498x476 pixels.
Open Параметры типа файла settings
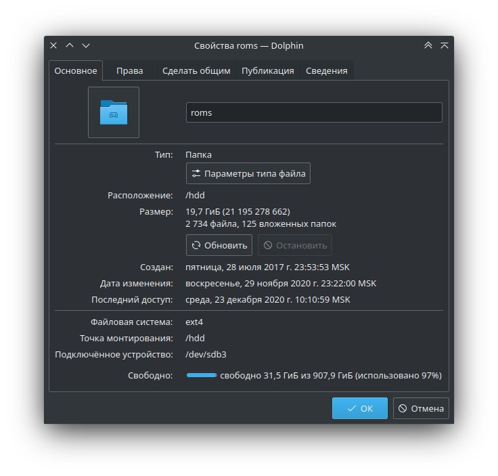point(248,173)
